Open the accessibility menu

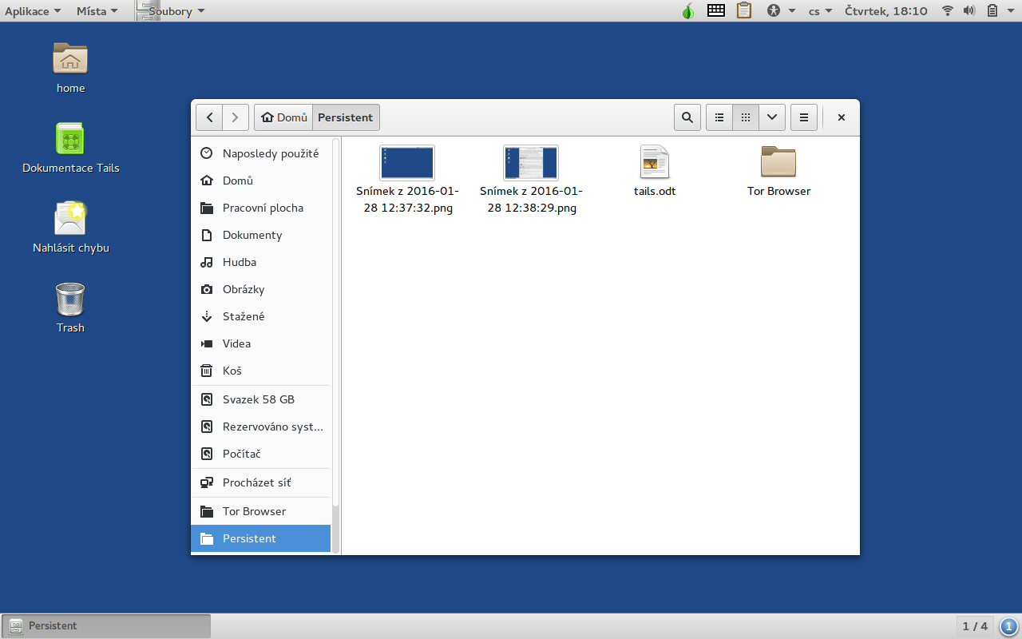pos(781,11)
